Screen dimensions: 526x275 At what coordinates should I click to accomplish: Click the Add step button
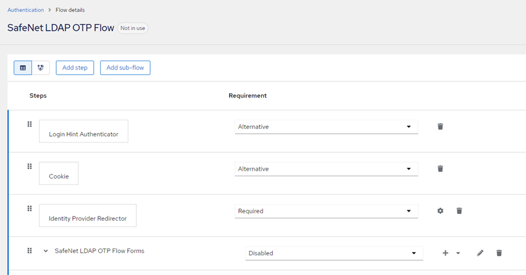pos(75,68)
